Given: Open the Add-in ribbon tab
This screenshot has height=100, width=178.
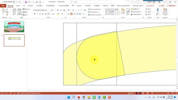Looking at the screenshot, I should click(x=105, y=6).
